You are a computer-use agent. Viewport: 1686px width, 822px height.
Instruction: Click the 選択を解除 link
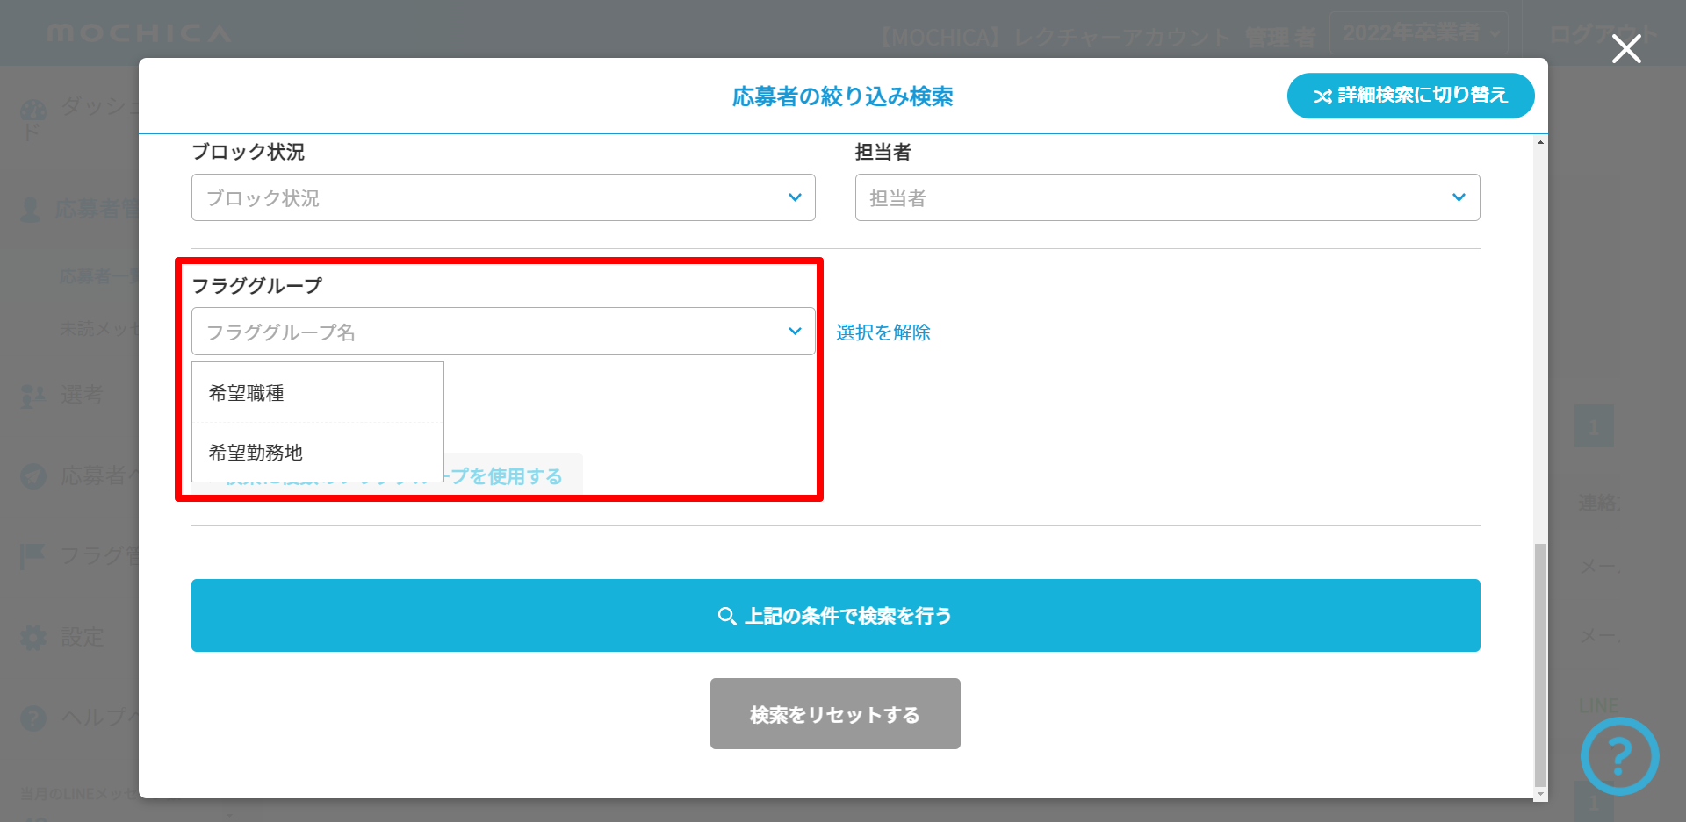pyautogui.click(x=883, y=332)
